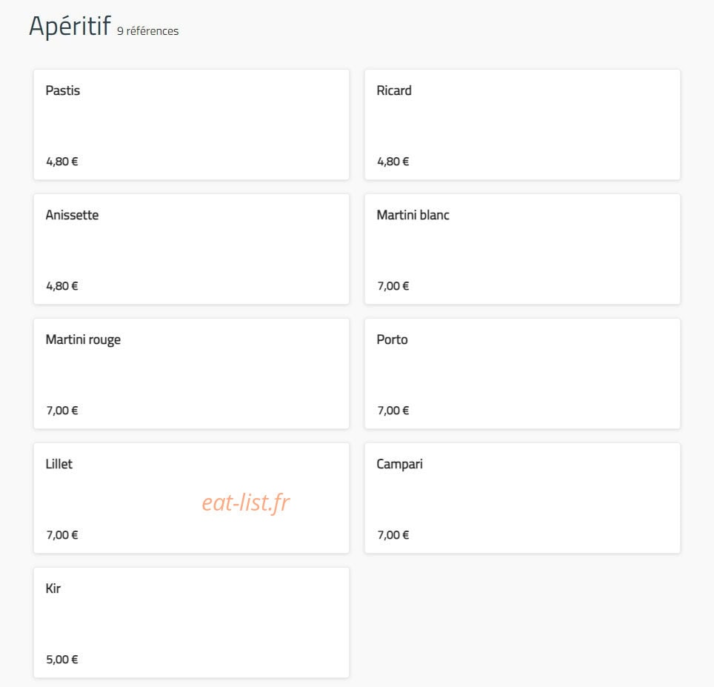Click the 9 références count label
The height and width of the screenshot is (687, 714).
(x=148, y=31)
